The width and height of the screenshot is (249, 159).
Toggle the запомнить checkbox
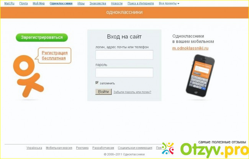point(97,83)
